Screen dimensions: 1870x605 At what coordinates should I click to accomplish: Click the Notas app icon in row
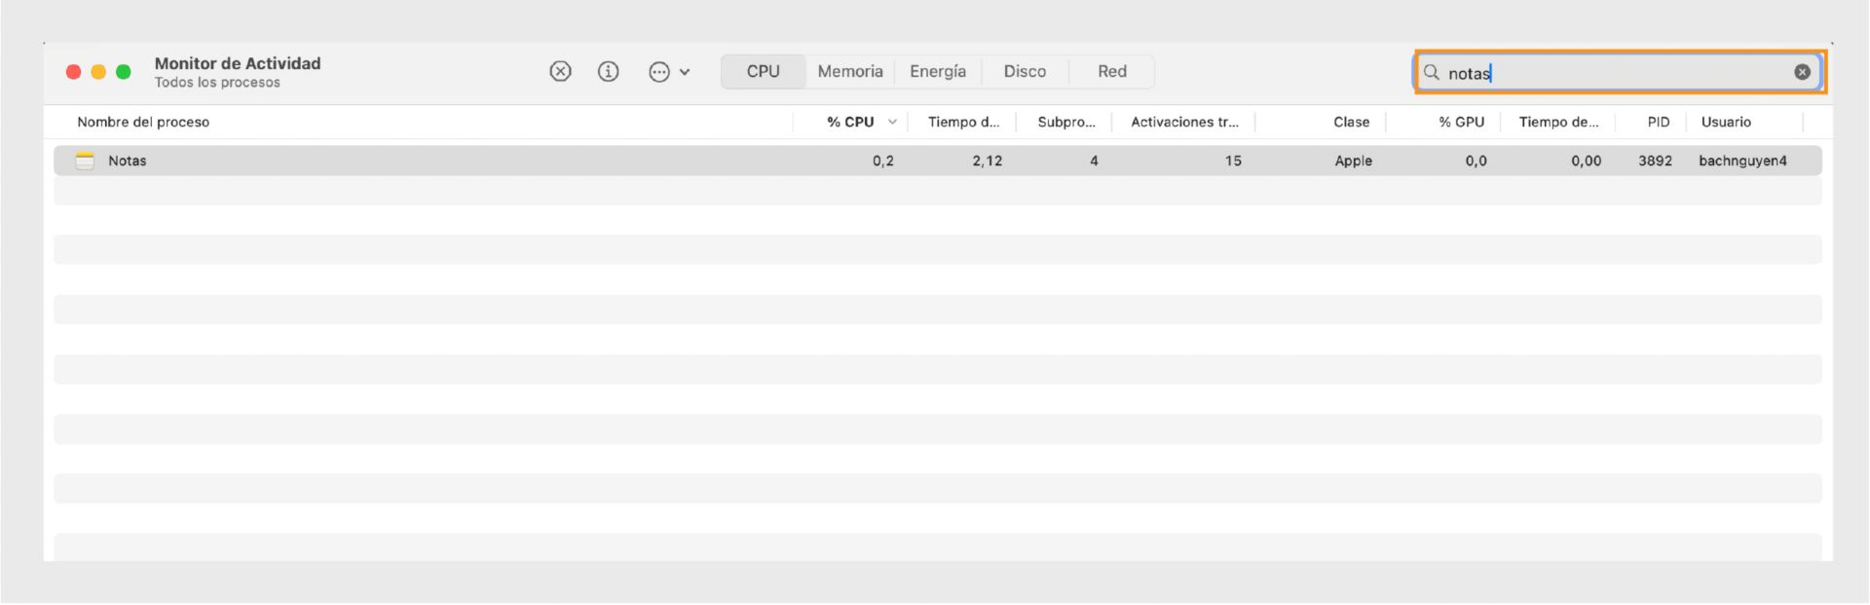pyautogui.click(x=85, y=160)
